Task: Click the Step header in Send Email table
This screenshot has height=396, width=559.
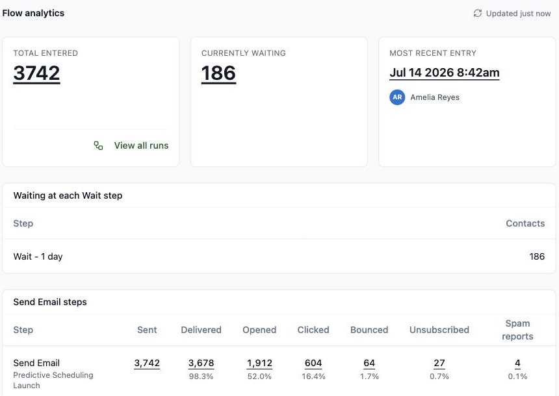Action: tap(23, 330)
